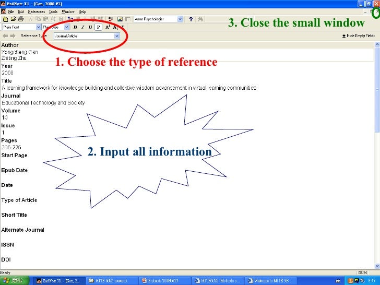Click the spell check checkmark icon
Viewport: 380px width, 285px height.
111,19
